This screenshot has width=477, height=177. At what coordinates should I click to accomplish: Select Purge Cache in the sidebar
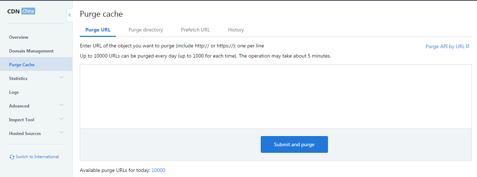pyautogui.click(x=22, y=65)
